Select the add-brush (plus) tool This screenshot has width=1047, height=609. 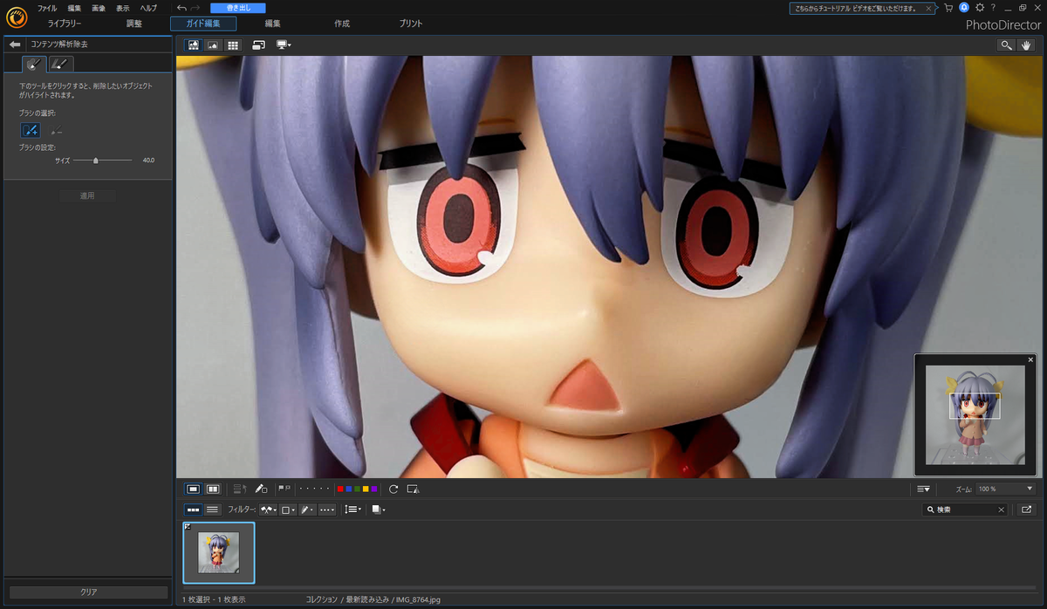coord(31,130)
